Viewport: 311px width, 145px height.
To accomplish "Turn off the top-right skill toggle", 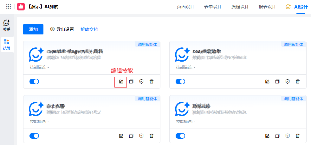I will click(x=180, y=82).
